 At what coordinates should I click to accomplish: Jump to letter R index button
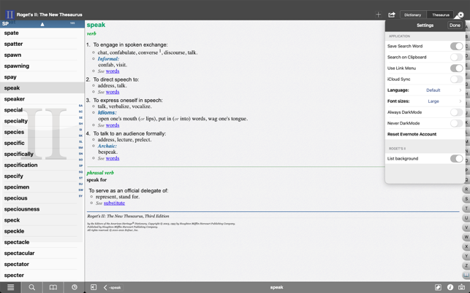[x=466, y=190]
